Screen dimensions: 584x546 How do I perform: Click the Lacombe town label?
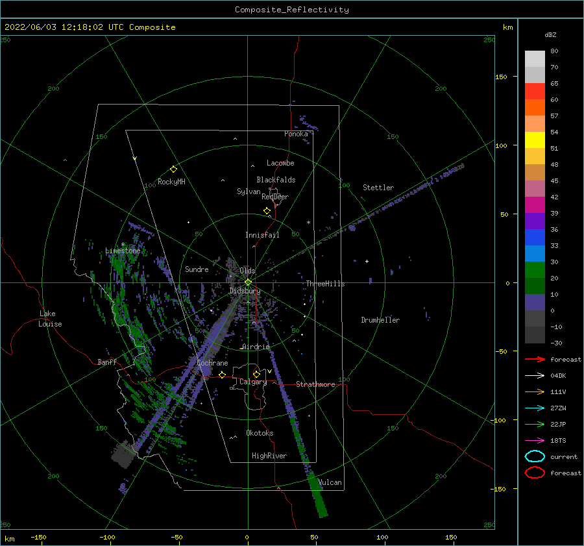[x=280, y=163]
